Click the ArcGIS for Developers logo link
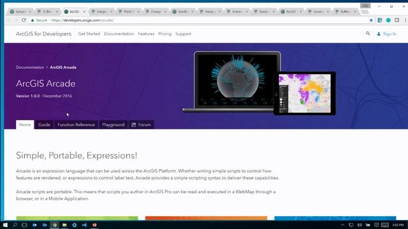Screen dimensions: 408x229 tap(43, 34)
